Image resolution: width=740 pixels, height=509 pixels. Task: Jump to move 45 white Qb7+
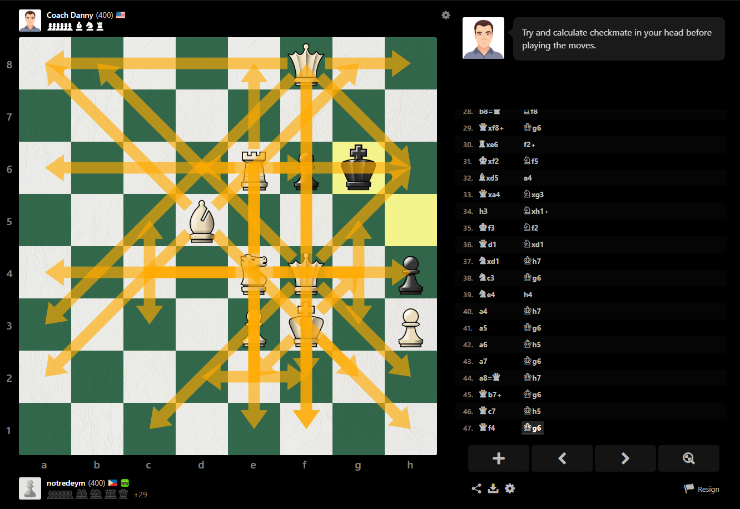490,395
